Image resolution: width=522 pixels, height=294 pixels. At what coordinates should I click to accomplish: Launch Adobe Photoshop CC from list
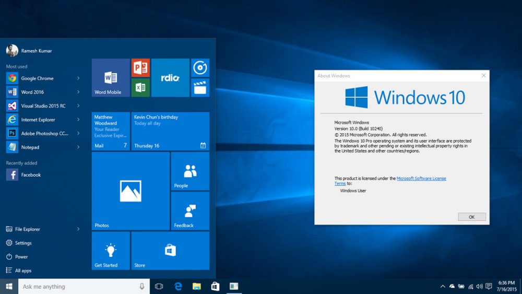point(43,133)
